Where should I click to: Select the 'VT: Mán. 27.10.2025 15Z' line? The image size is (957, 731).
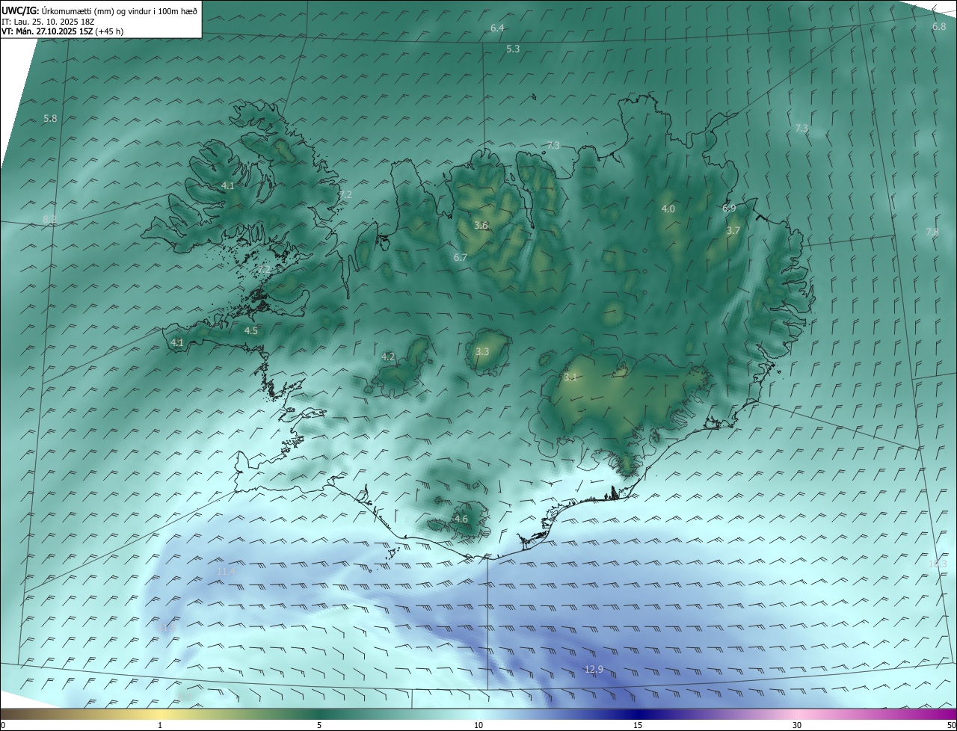coord(47,31)
